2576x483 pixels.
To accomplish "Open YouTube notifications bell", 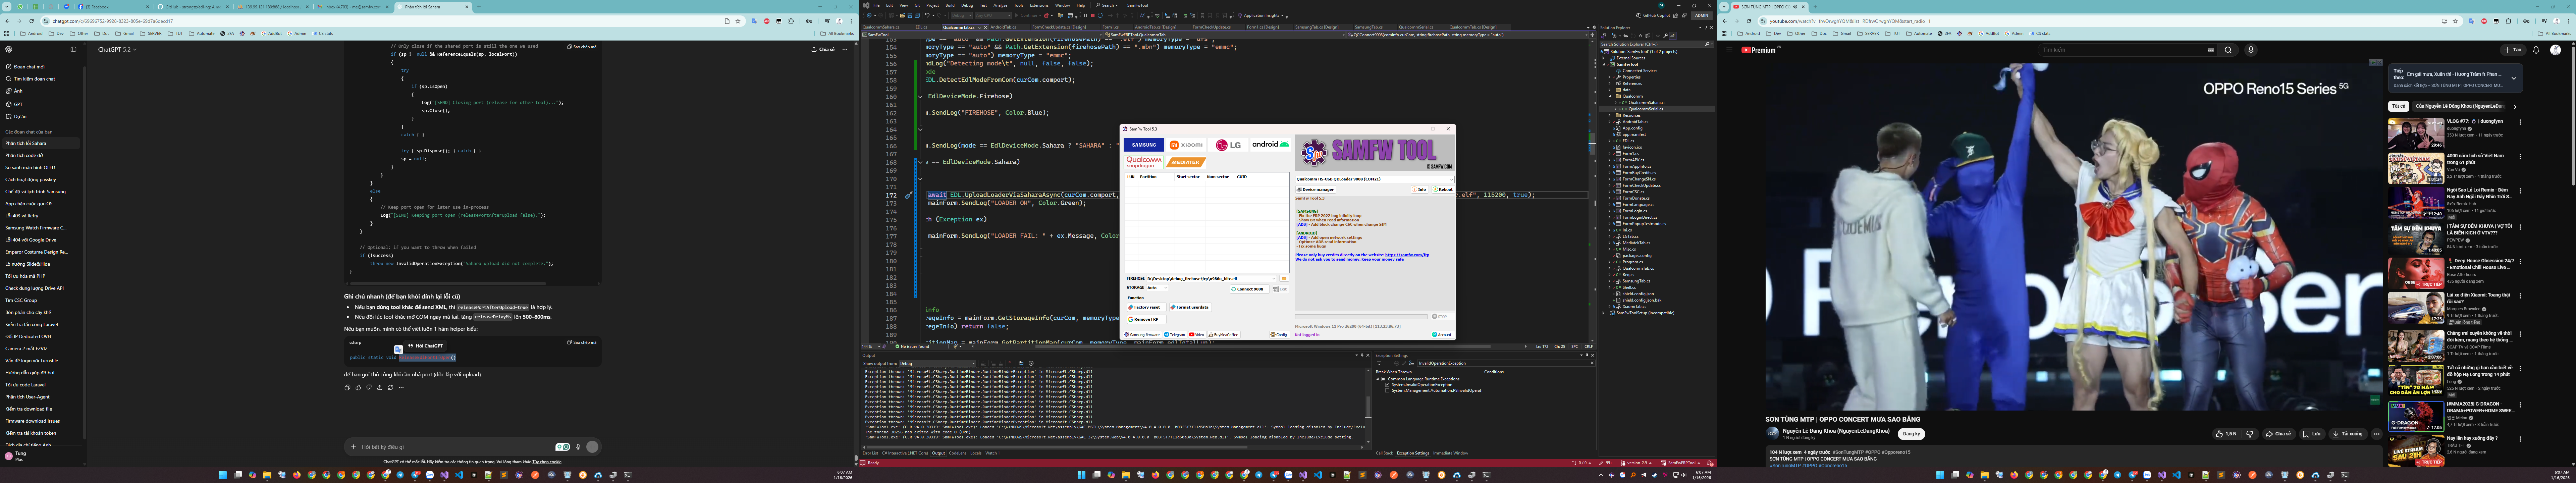I will tap(2536, 50).
